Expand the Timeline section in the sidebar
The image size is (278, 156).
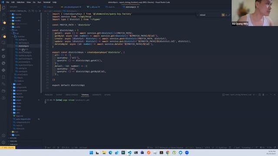(x=13, y=141)
